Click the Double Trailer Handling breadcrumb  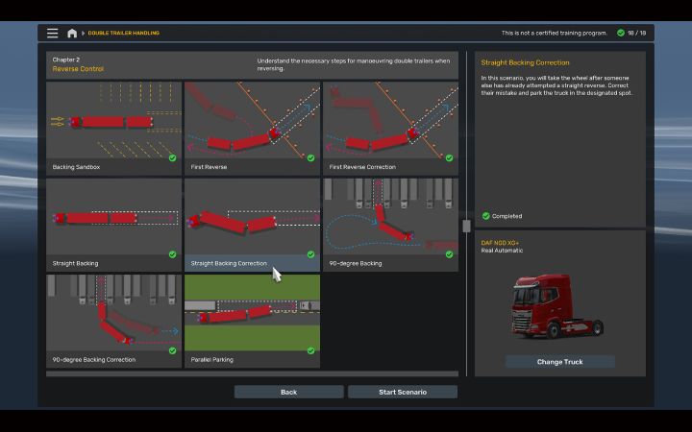tap(124, 33)
